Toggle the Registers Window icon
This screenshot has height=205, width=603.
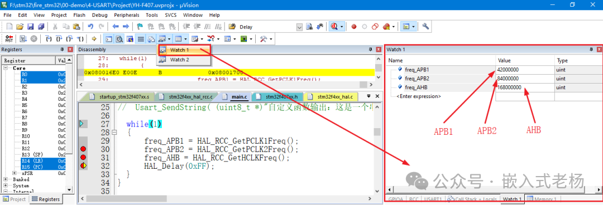(141, 39)
